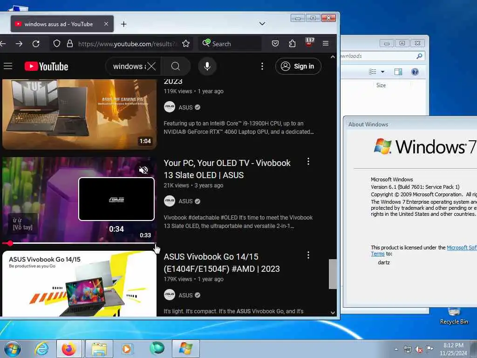Go to YouTube home via the logo

(46, 66)
